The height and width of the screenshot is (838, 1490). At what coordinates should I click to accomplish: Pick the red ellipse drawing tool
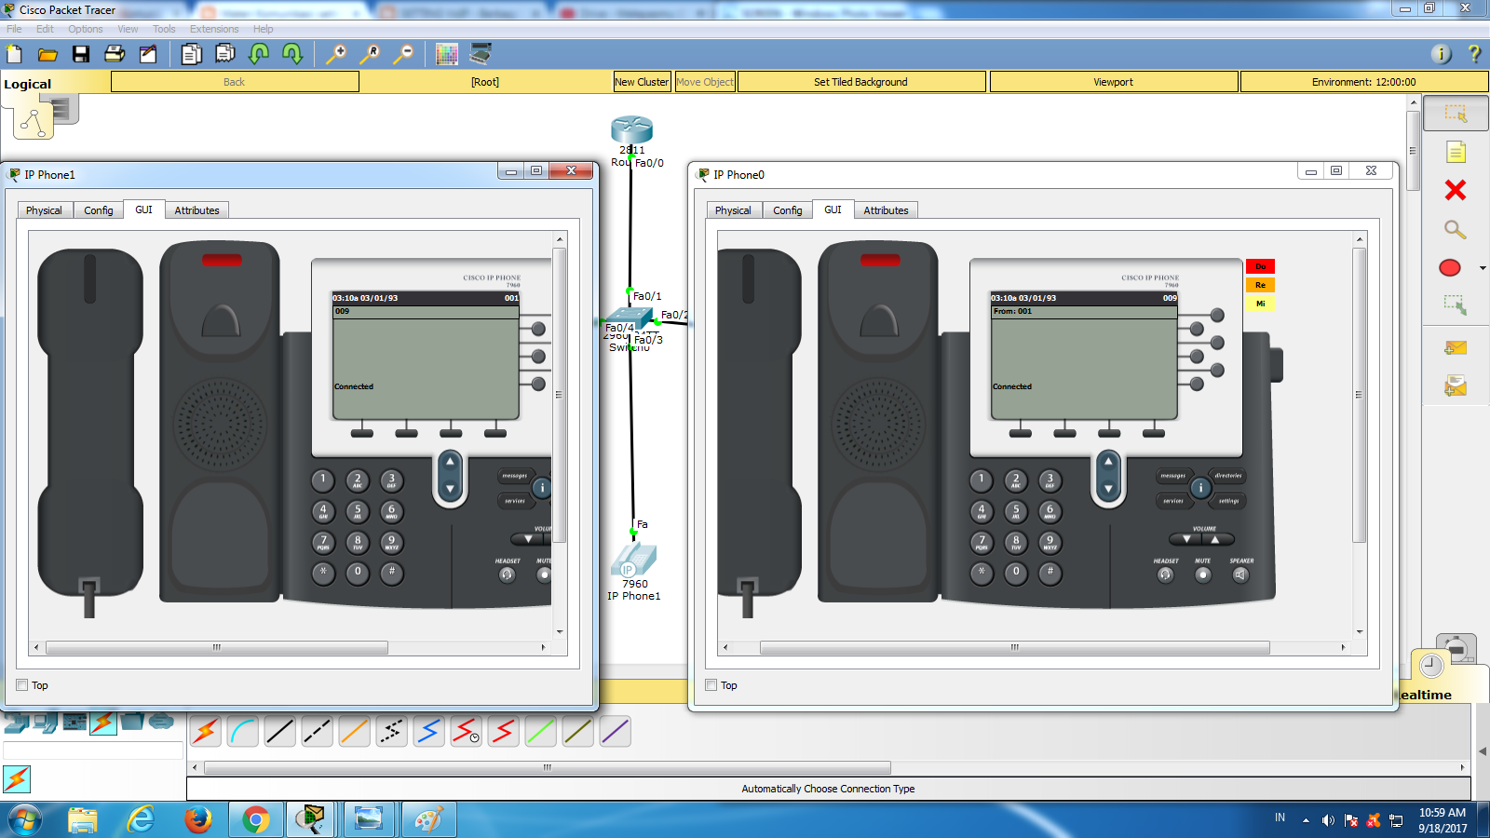pos(1450,268)
